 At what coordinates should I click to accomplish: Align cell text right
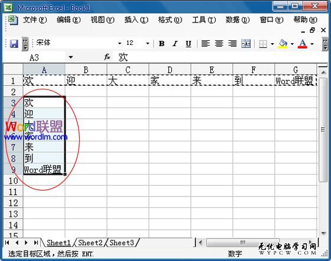[x=232, y=44]
